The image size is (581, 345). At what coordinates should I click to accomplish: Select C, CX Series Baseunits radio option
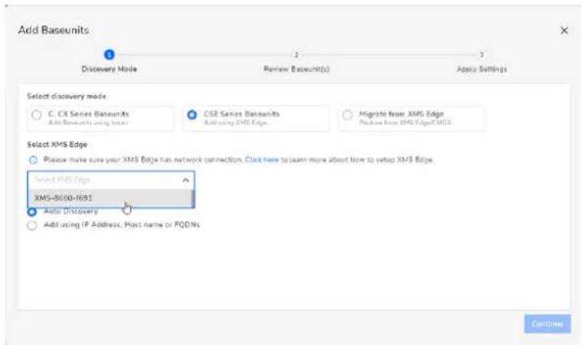click(36, 115)
